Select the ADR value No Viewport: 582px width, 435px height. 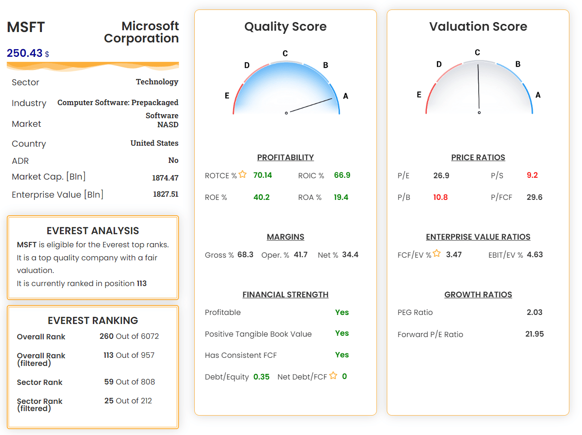click(x=174, y=160)
